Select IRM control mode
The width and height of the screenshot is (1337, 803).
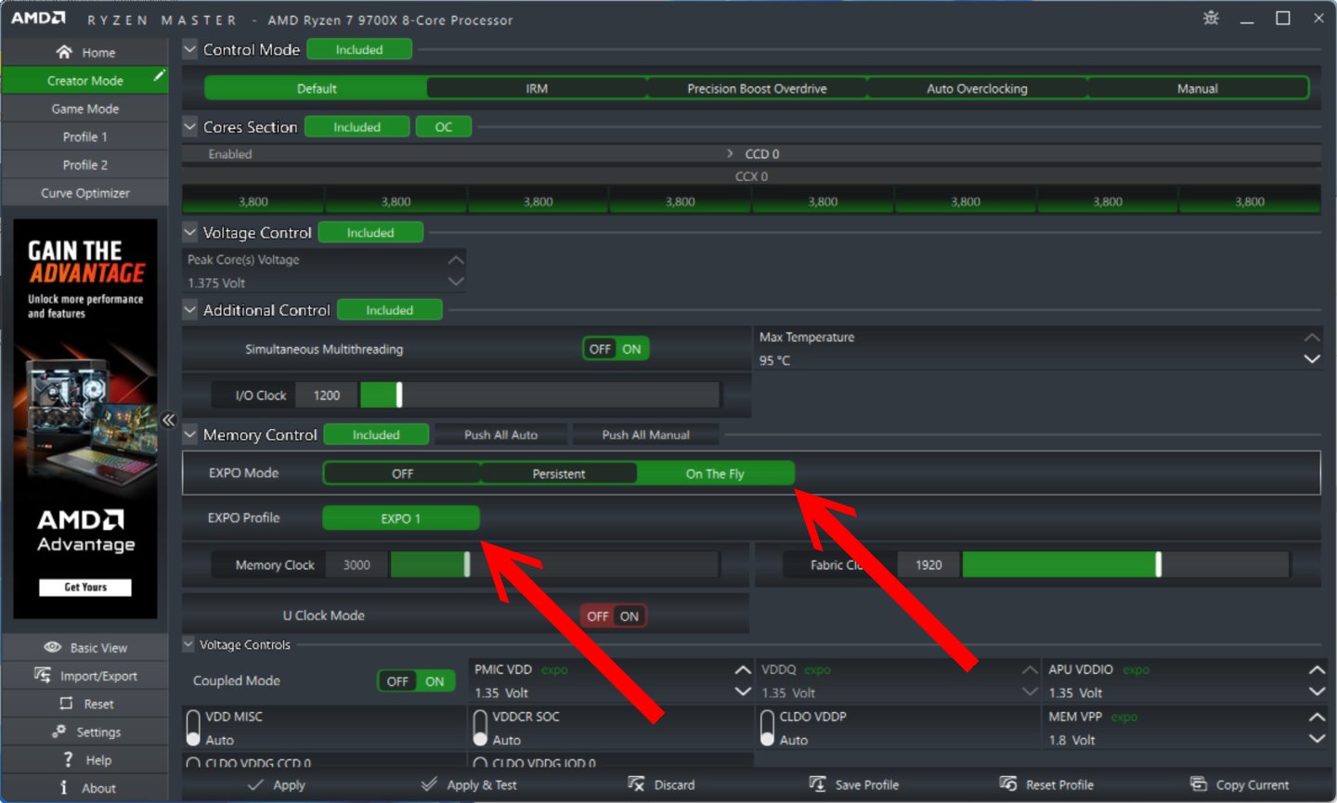(x=537, y=88)
